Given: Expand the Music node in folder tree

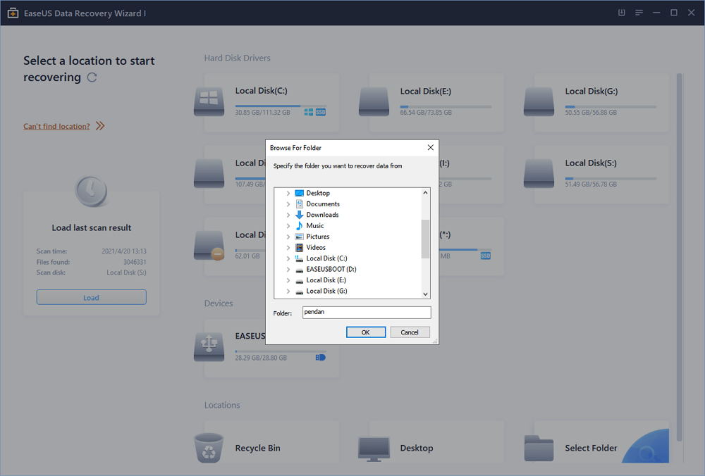Looking at the screenshot, I should (288, 225).
